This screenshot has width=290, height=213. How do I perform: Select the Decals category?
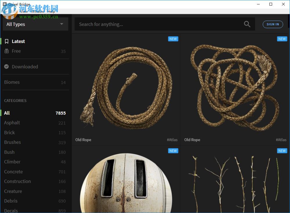coord(35,210)
